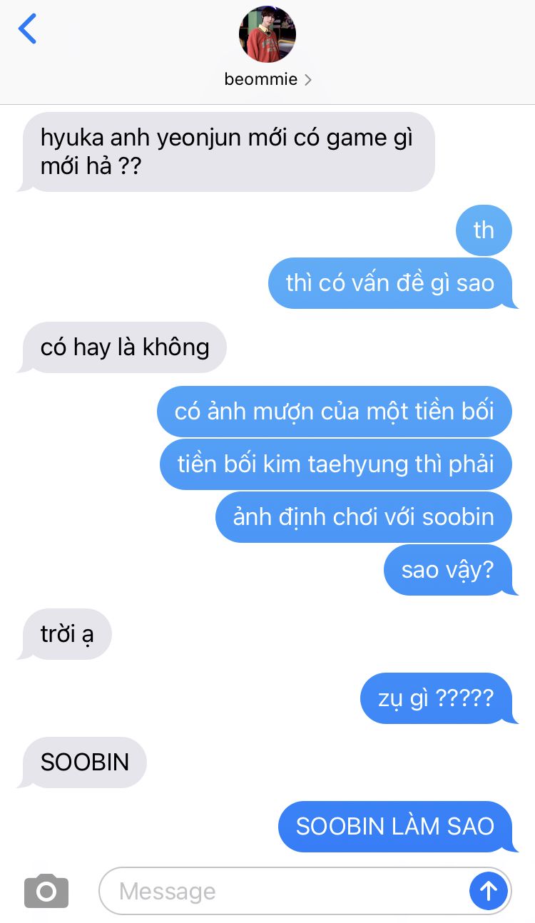Send message with blue up-arrow button
This screenshot has height=923, width=535.
489,890
